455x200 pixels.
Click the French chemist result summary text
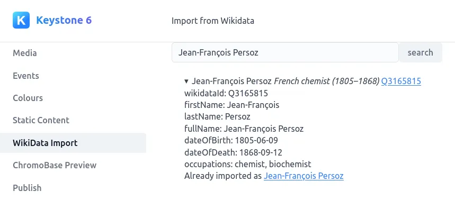pyautogui.click(x=326, y=81)
